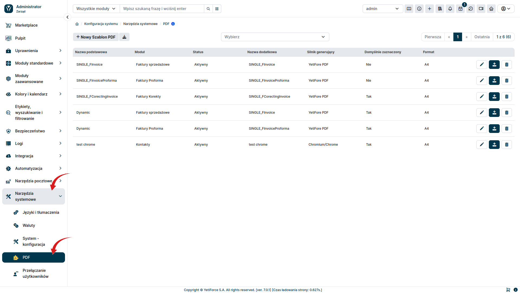Click the import template download icon
Screen dimensions: 520x293
pyautogui.click(x=124, y=37)
